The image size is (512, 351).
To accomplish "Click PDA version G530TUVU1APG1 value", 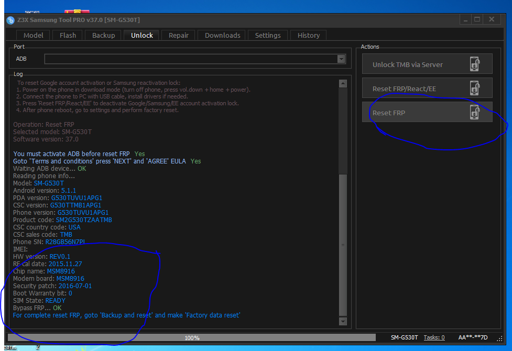I will pos(77,198).
